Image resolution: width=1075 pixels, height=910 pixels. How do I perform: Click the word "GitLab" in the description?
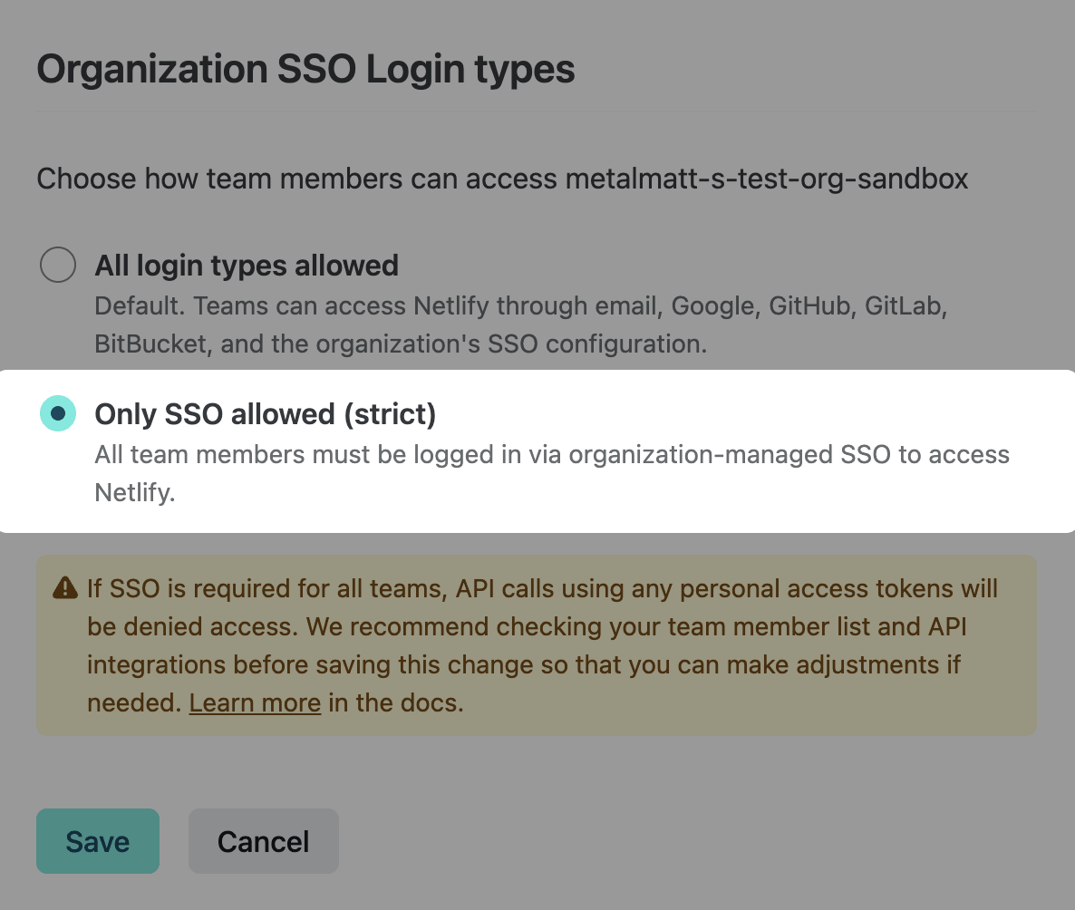[905, 306]
